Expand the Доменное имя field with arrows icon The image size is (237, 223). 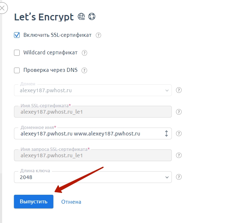166,134
